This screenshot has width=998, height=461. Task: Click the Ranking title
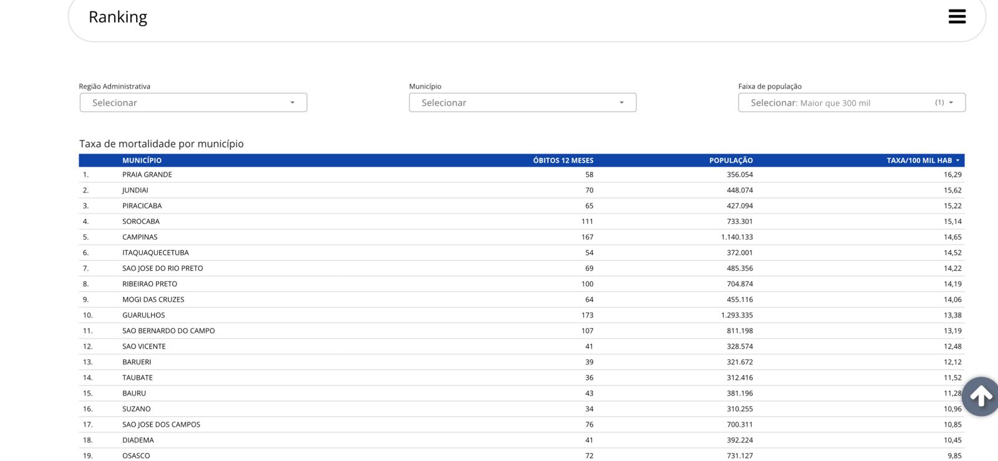point(118,17)
